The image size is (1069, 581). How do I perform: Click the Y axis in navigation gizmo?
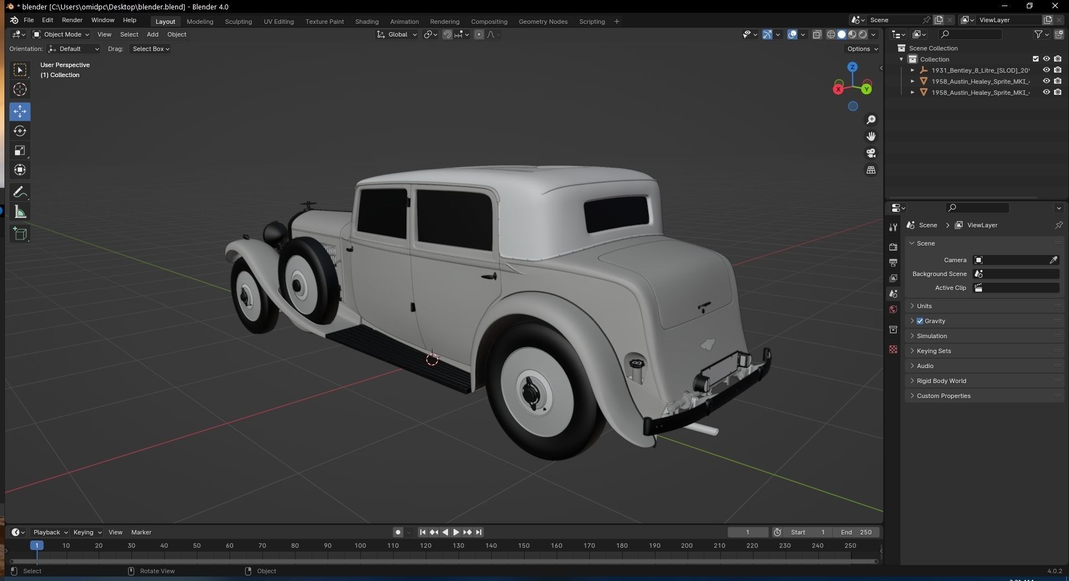point(867,89)
